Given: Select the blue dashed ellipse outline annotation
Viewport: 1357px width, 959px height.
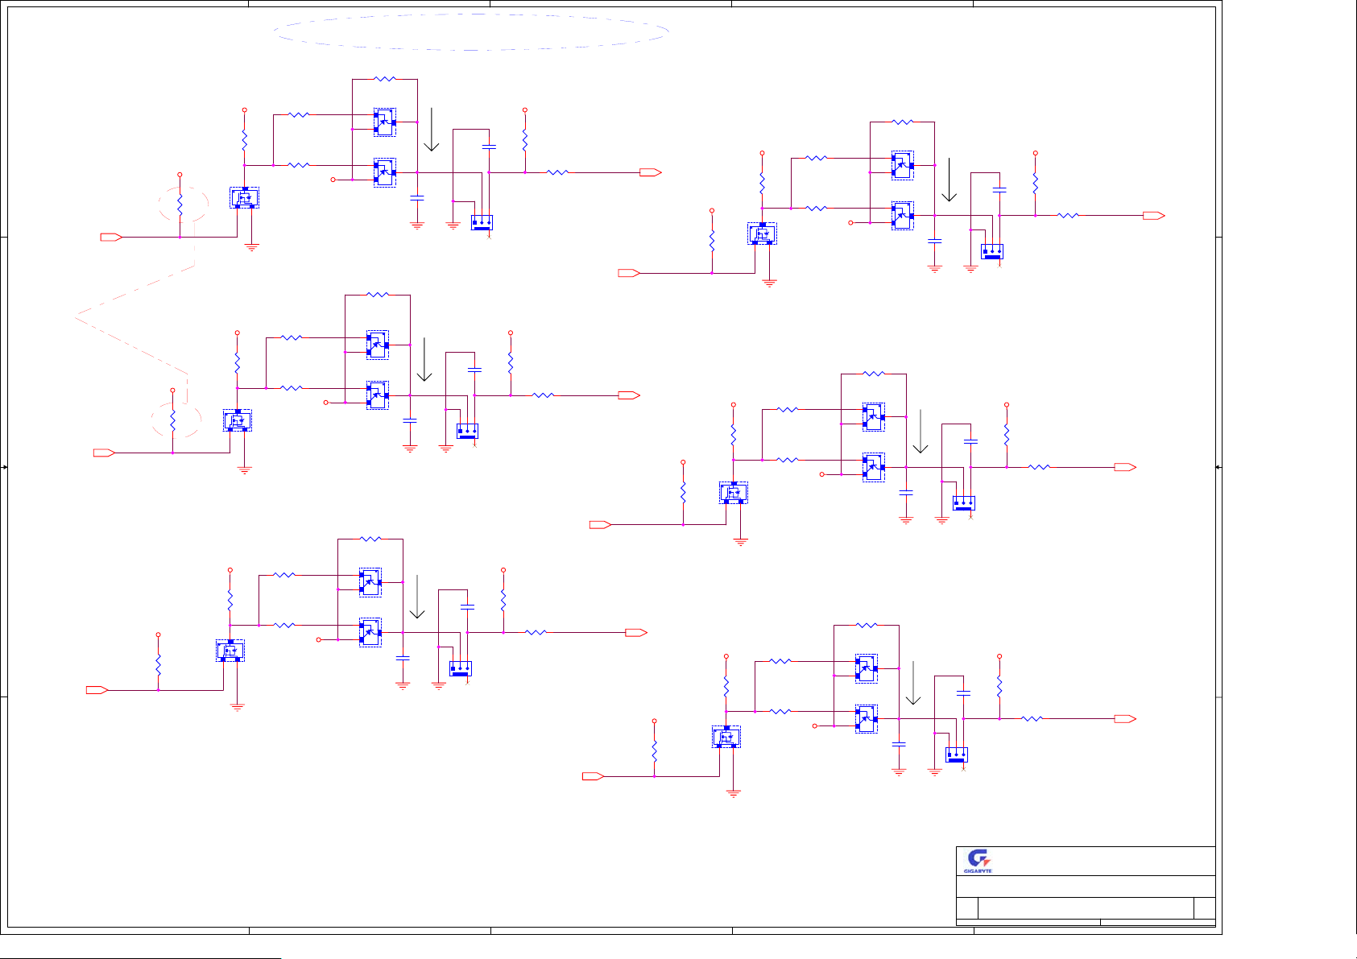Looking at the screenshot, I should click(471, 32).
